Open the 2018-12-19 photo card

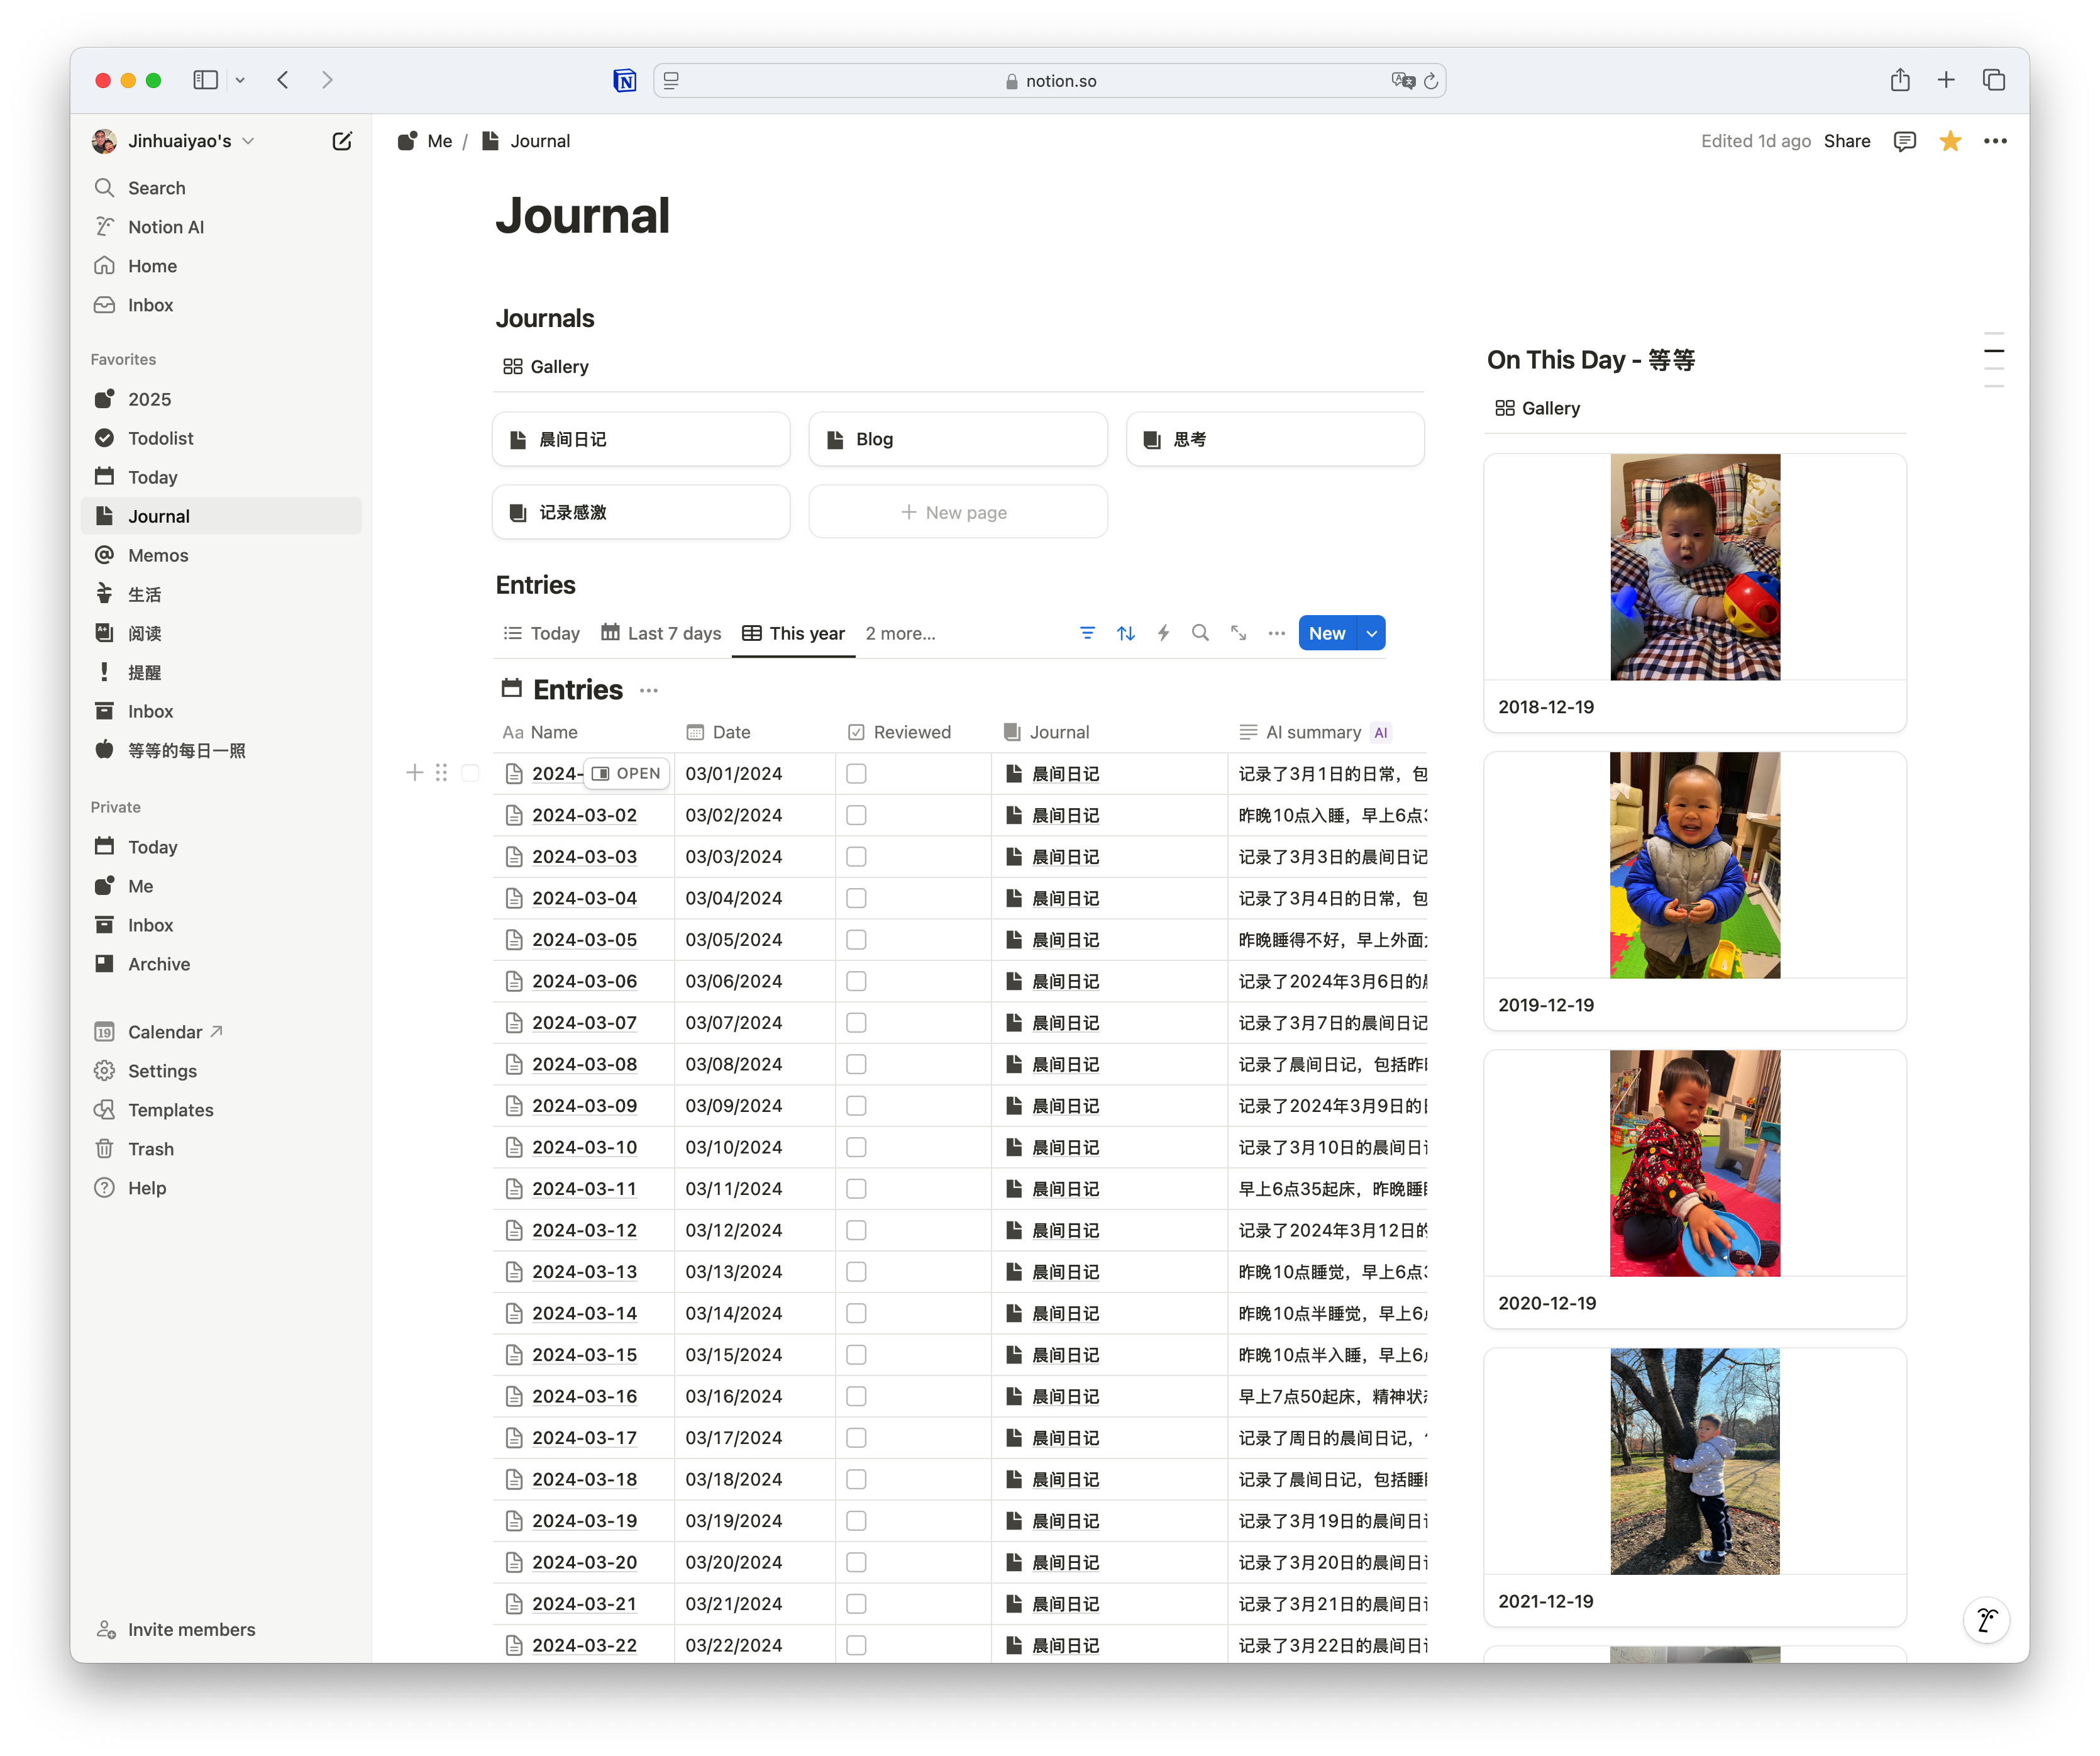(x=1695, y=592)
